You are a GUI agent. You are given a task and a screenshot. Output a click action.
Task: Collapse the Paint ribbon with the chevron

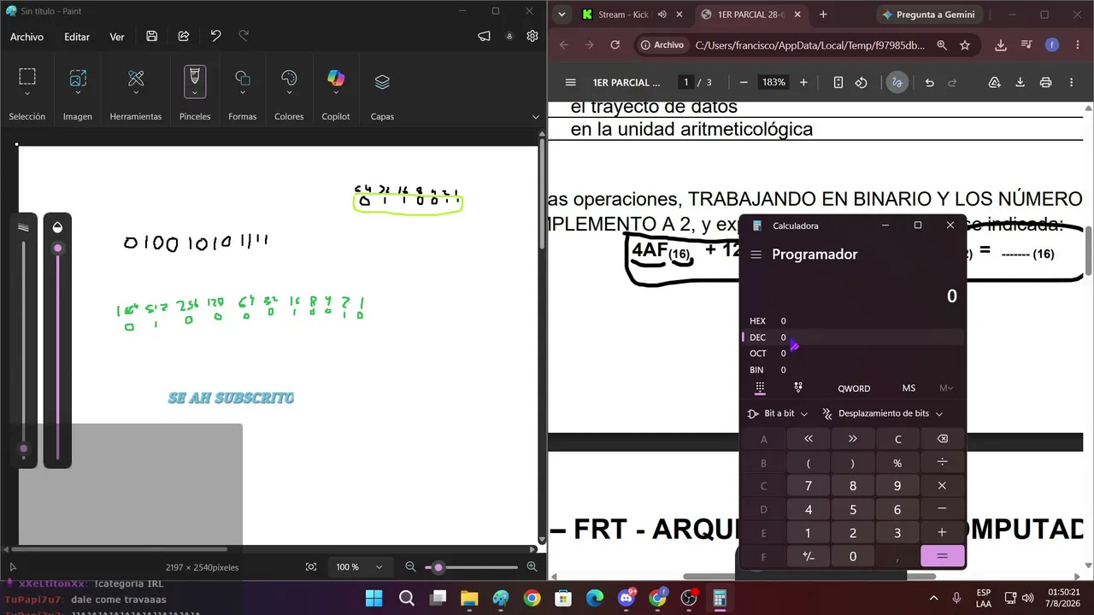pos(536,117)
